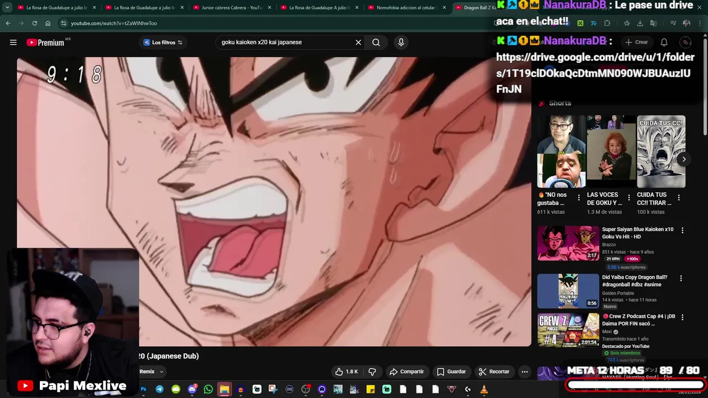Open the browser three-dot menu
The width and height of the screenshot is (708, 398).
pos(700,23)
